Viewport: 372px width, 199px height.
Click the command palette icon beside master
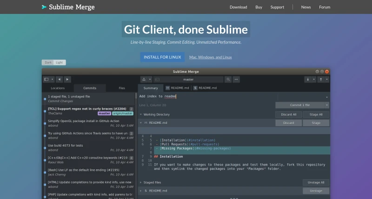pyautogui.click(x=157, y=79)
